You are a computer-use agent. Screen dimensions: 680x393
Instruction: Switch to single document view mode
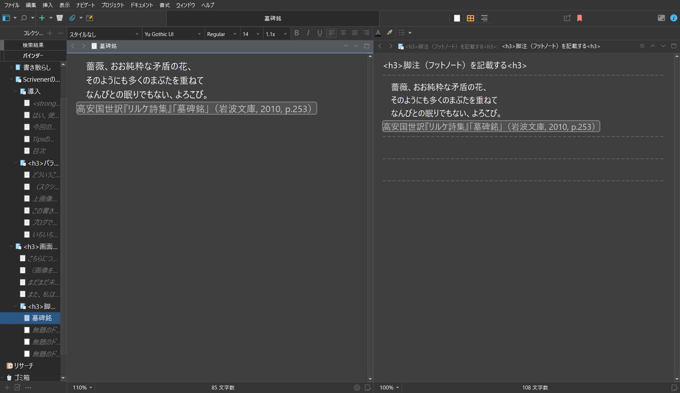[x=457, y=18]
